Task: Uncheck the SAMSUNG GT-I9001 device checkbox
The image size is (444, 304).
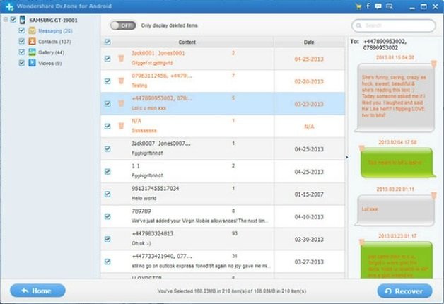Action: (13, 20)
